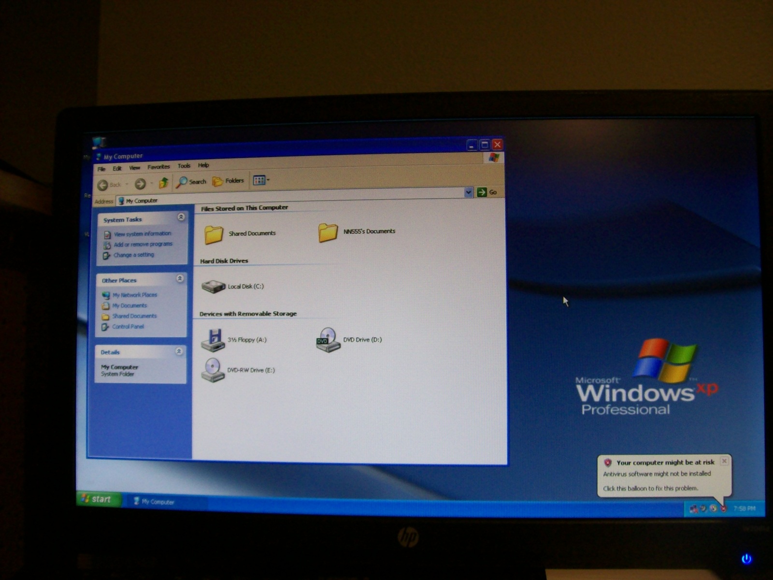Click View system information link
Viewport: 773px width, 580px height.
tap(143, 234)
